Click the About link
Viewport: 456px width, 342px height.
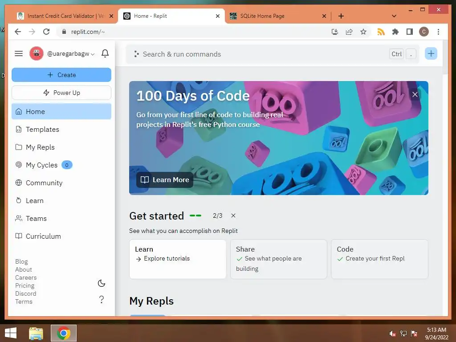(24, 269)
